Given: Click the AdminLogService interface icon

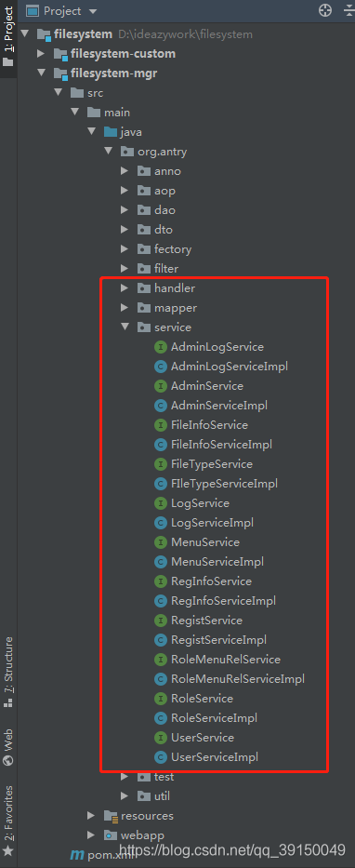Looking at the screenshot, I should [161, 347].
